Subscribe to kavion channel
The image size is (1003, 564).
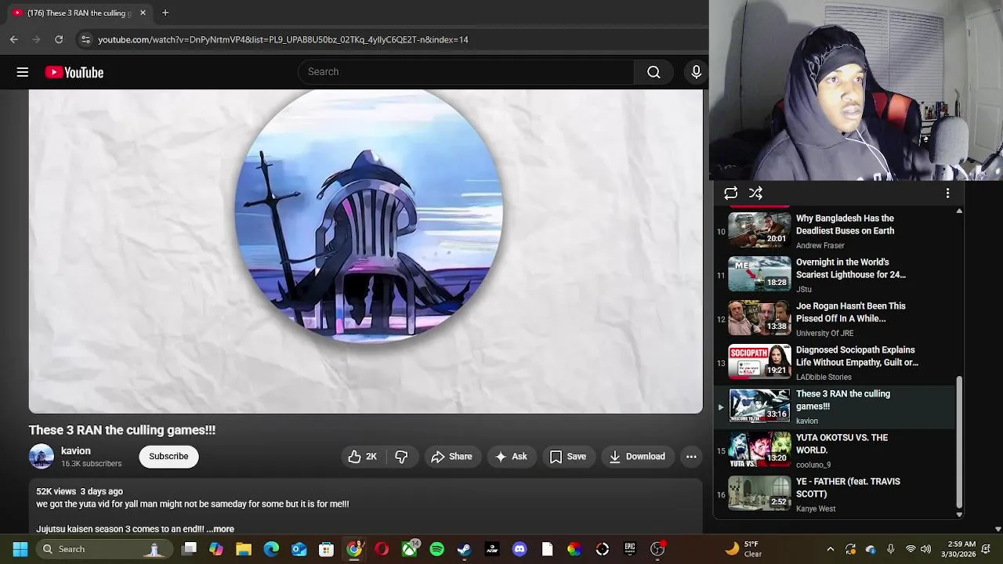click(168, 457)
